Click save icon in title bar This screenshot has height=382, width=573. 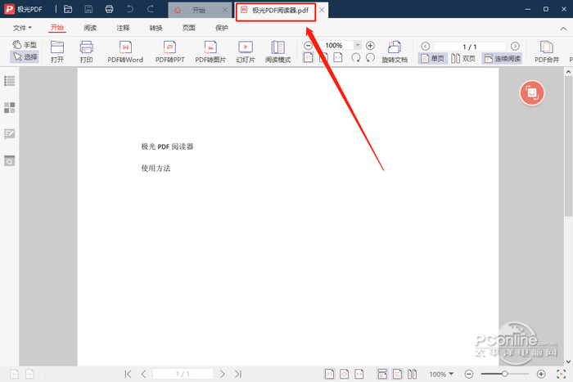(88, 9)
